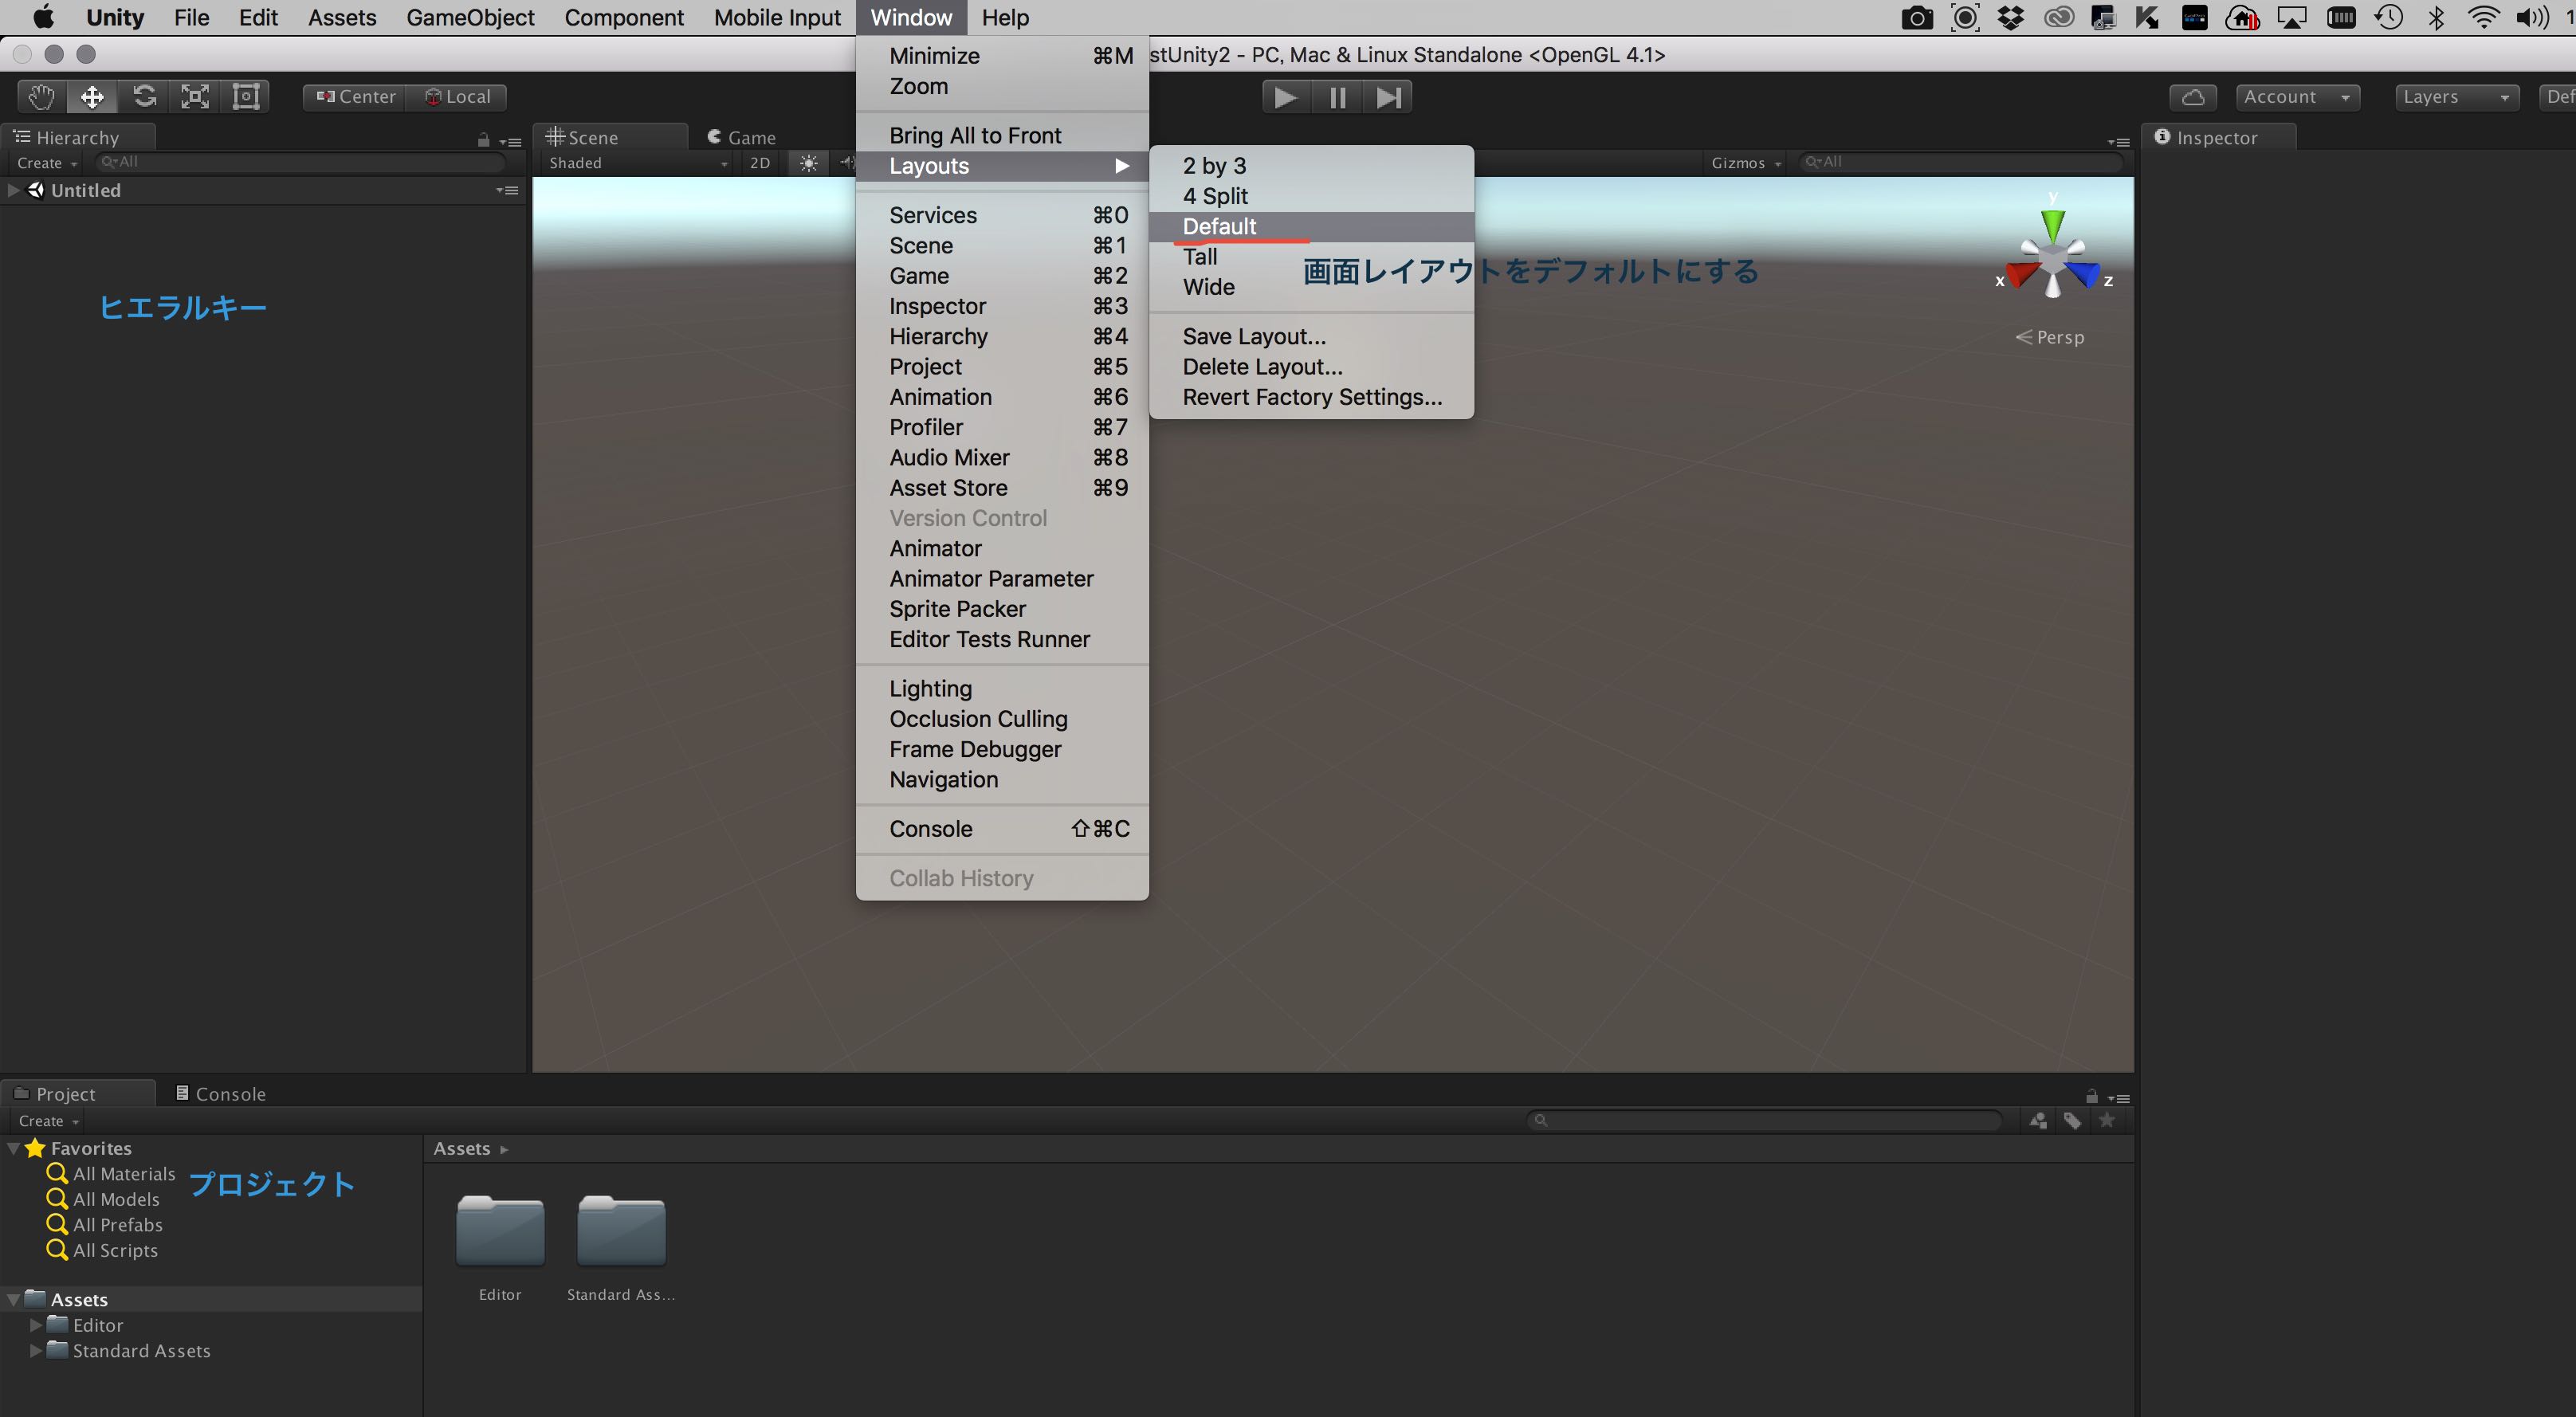Expand the Editor folder in tree
The width and height of the screenshot is (2576, 1417).
click(36, 1325)
